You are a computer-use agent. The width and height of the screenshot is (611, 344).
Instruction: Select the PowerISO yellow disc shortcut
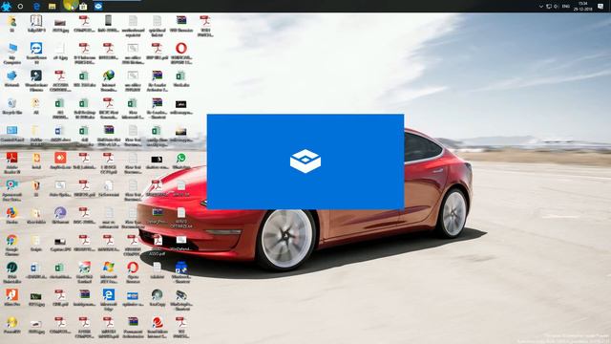click(12, 325)
